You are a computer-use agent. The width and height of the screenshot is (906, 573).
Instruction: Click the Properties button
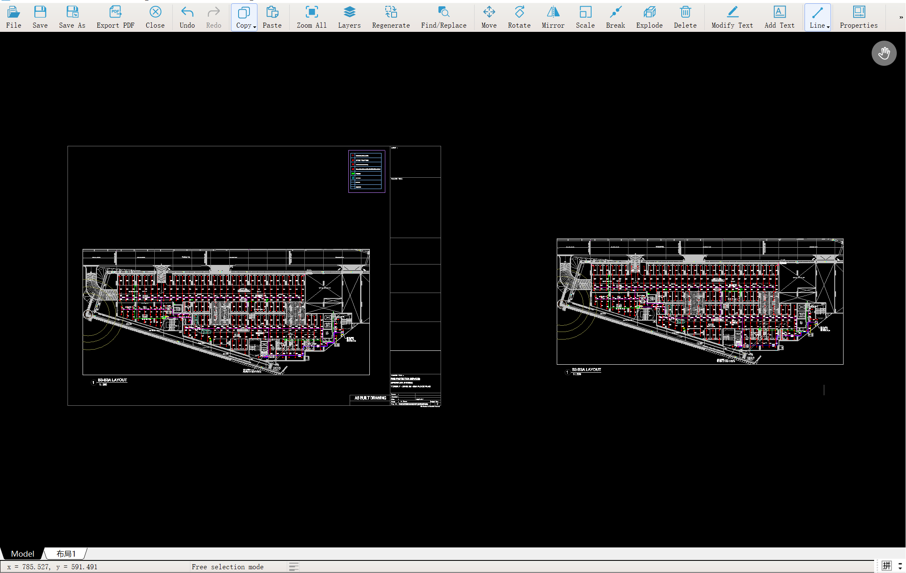(858, 17)
